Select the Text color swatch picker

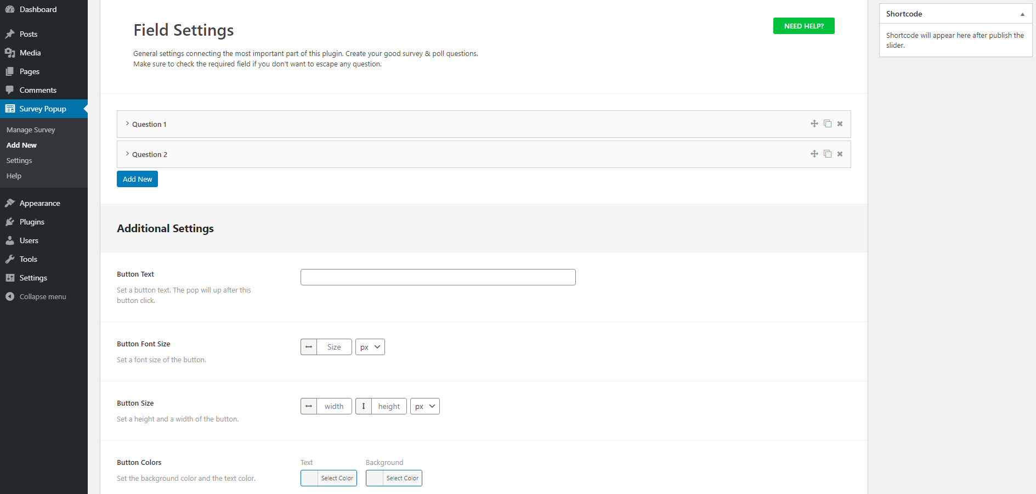click(329, 478)
